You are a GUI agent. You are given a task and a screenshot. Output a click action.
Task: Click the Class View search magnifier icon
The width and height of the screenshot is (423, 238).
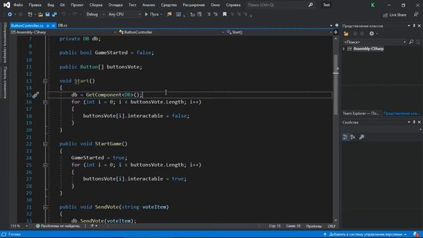pyautogui.click(x=411, y=42)
